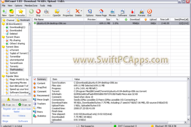Image resolution: width=191 pixels, height=127 pixels.
Task: Open the View menu
Action: [x=10, y=6]
